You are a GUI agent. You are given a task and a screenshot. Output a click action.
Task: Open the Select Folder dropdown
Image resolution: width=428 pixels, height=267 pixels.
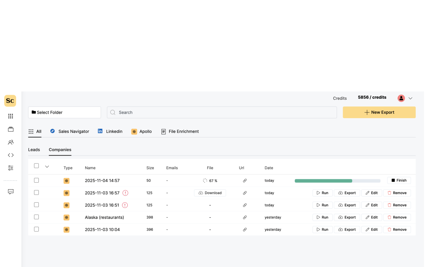[64, 112]
